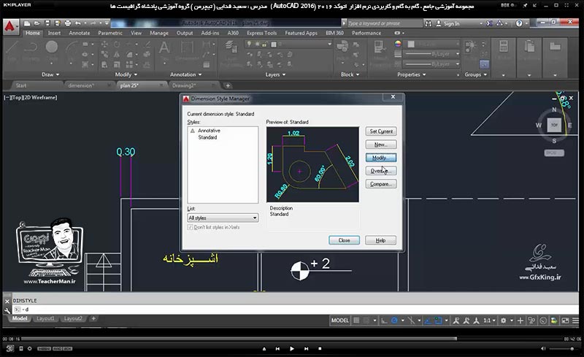Click the Customization menu icon in status bar
The height and width of the screenshot is (357, 584).
[x=575, y=320]
